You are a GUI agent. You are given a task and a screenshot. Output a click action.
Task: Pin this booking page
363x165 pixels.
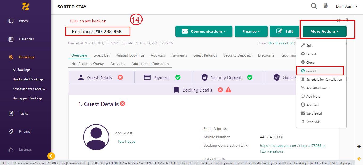(347, 20)
